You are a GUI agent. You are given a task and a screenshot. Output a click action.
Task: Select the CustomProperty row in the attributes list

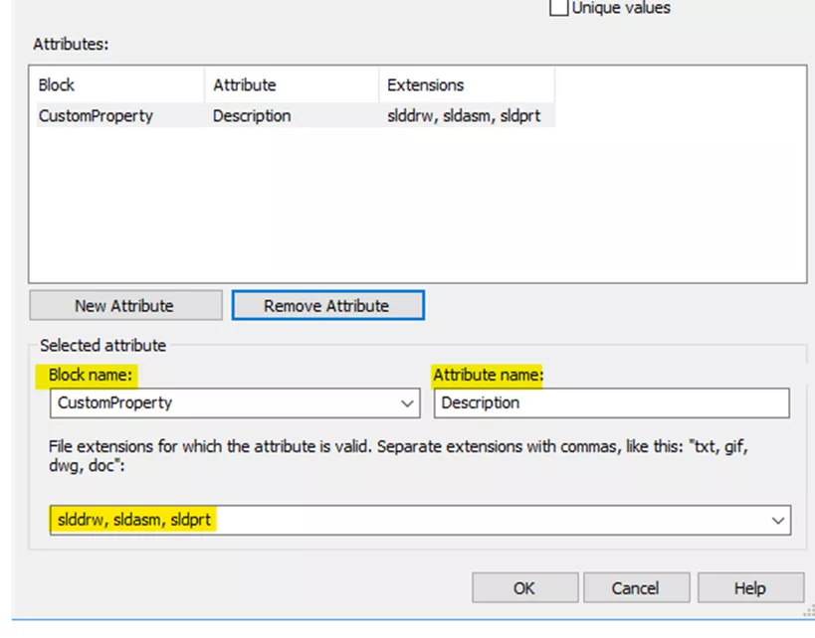click(x=296, y=115)
